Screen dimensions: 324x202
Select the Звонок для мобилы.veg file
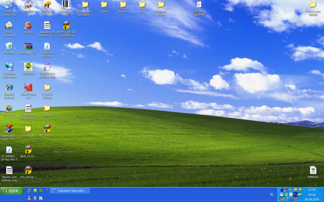coord(9,174)
